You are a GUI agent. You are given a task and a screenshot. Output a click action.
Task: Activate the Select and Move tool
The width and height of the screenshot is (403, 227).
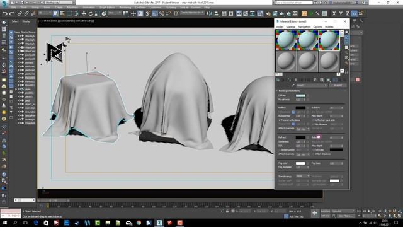[84, 14]
